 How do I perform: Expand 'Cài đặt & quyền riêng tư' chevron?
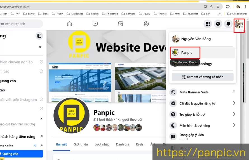(x=234, y=103)
